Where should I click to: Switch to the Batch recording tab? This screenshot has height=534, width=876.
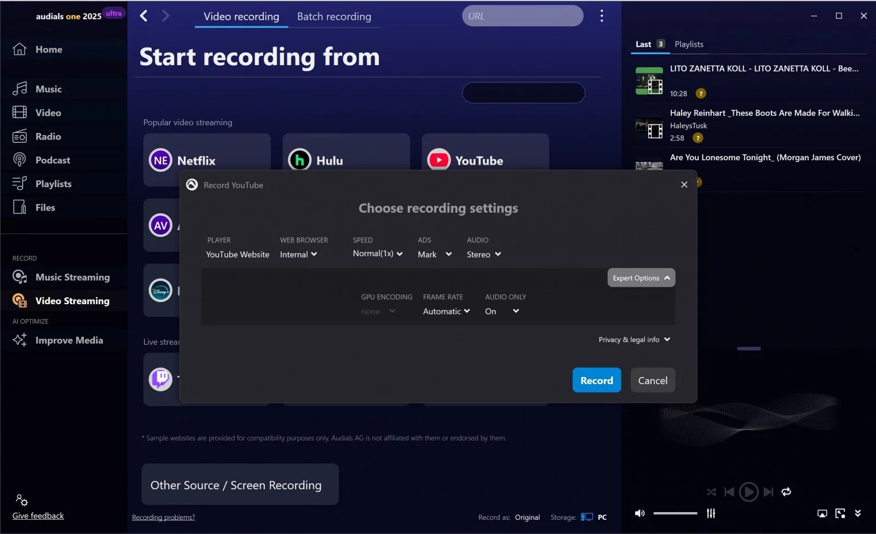(334, 16)
